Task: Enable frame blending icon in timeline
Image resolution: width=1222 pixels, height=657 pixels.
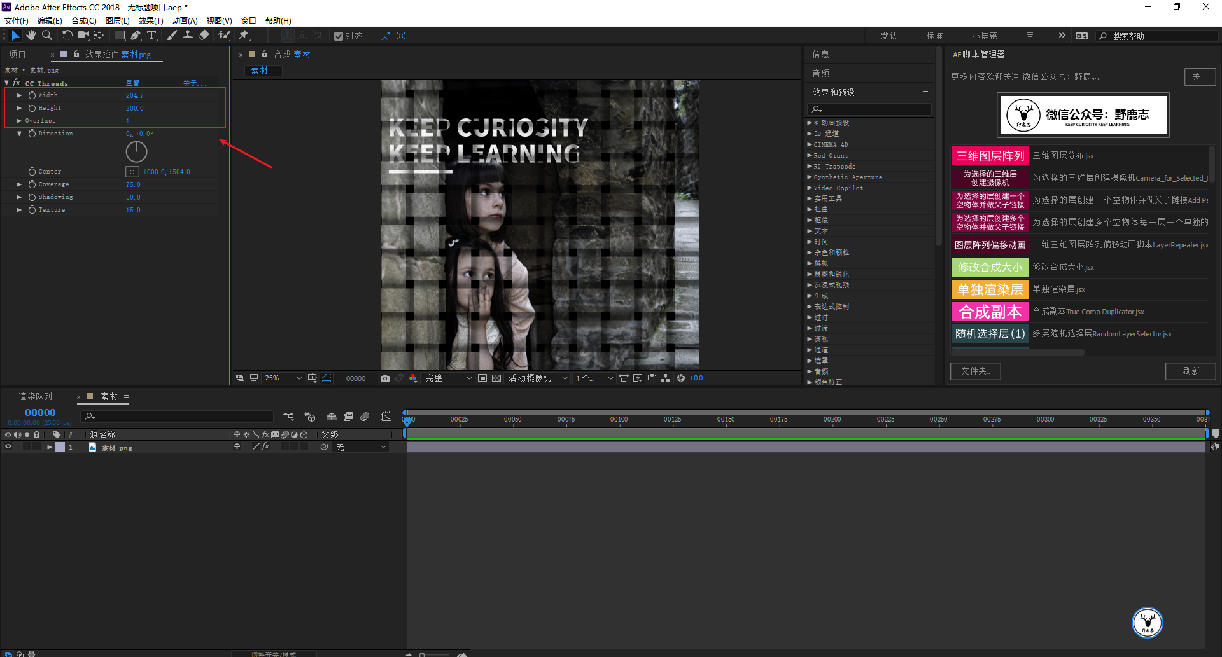Action: (x=348, y=417)
